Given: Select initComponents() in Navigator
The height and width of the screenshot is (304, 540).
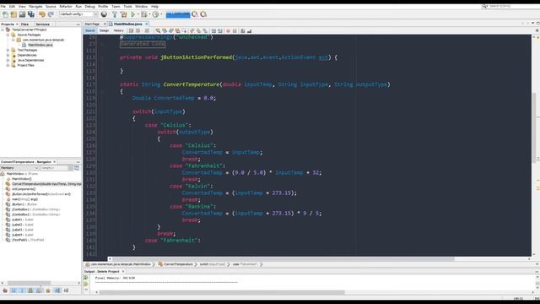Looking at the screenshot, I should pos(24,189).
